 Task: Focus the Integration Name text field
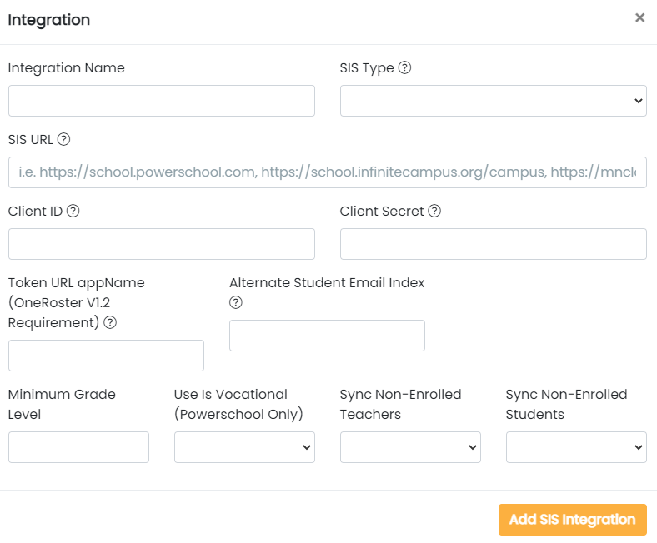[x=162, y=101]
